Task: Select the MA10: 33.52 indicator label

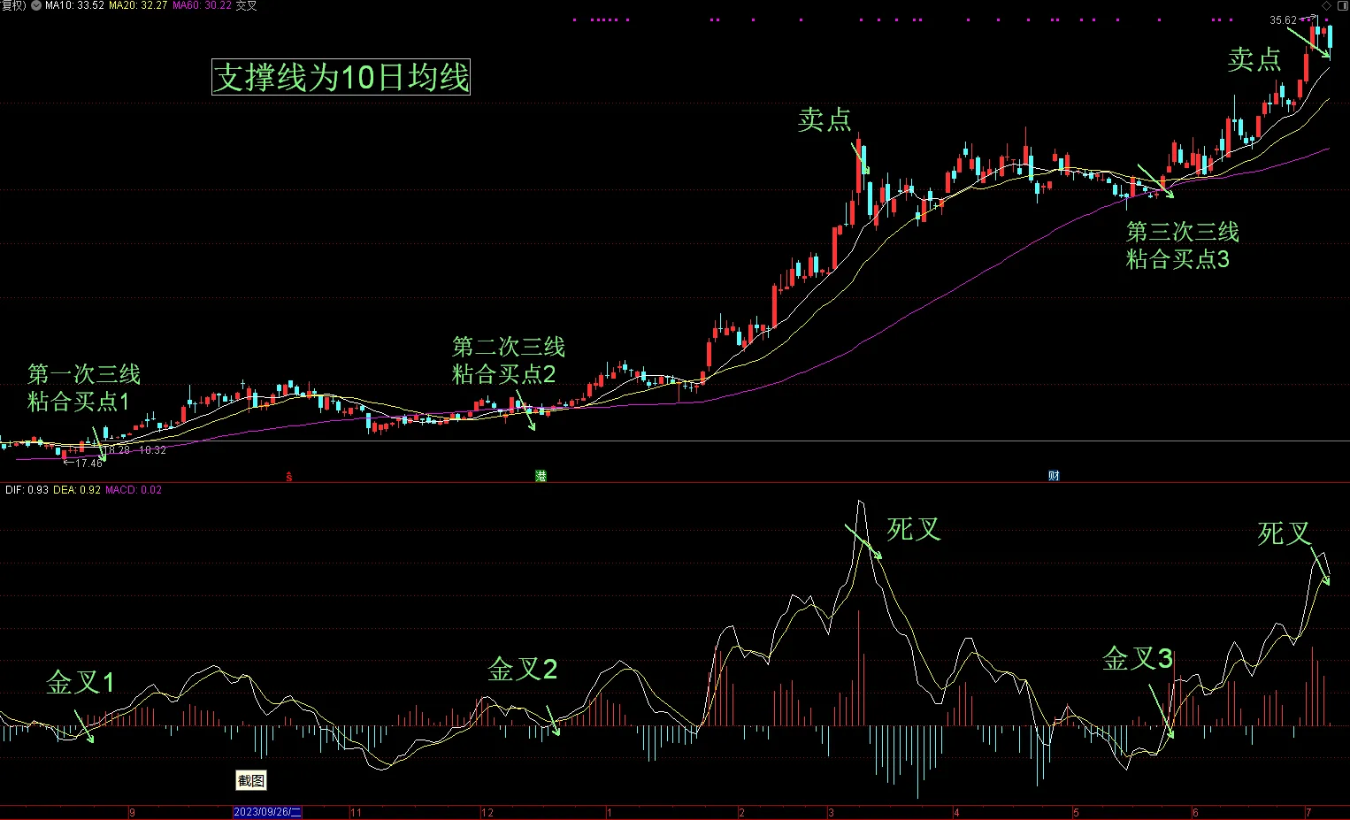Action: (x=74, y=5)
